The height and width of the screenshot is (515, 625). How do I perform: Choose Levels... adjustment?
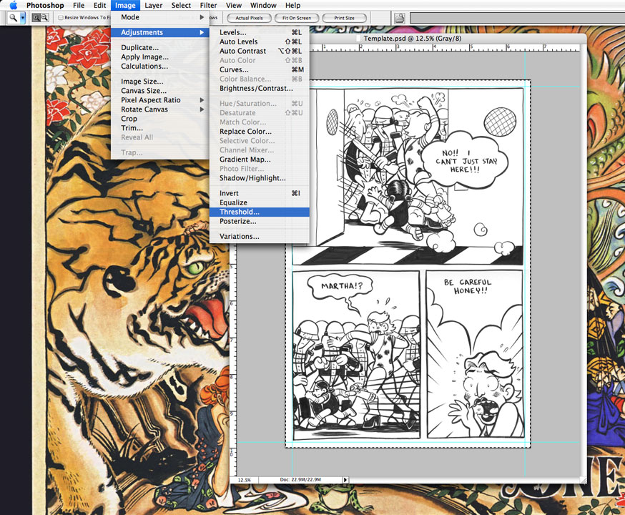click(260, 32)
